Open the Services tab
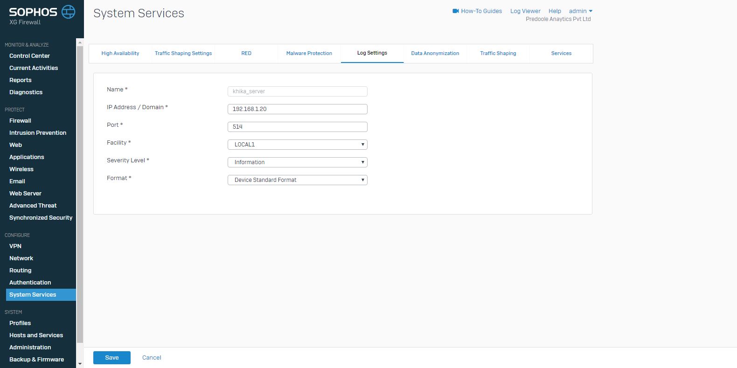 tap(561, 53)
